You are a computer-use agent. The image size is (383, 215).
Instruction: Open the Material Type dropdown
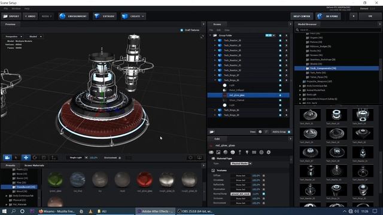(x=241, y=164)
